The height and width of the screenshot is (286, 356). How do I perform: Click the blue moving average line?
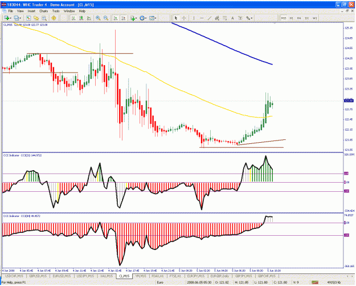point(222,44)
